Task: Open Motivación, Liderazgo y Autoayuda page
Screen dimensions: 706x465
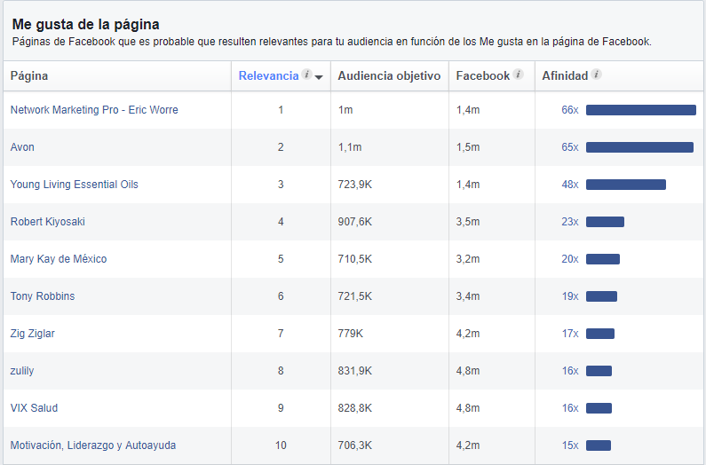Action: (93, 445)
